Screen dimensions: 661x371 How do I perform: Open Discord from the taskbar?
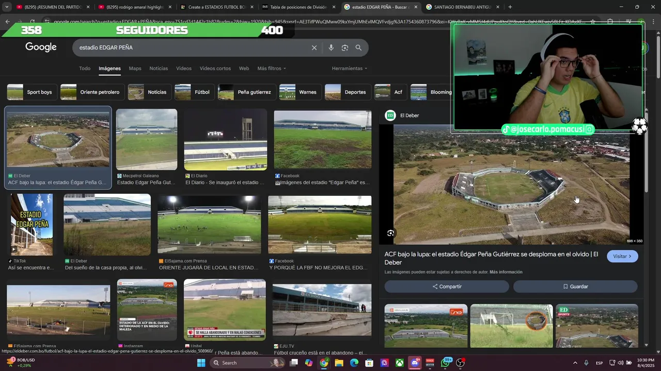tap(414, 363)
